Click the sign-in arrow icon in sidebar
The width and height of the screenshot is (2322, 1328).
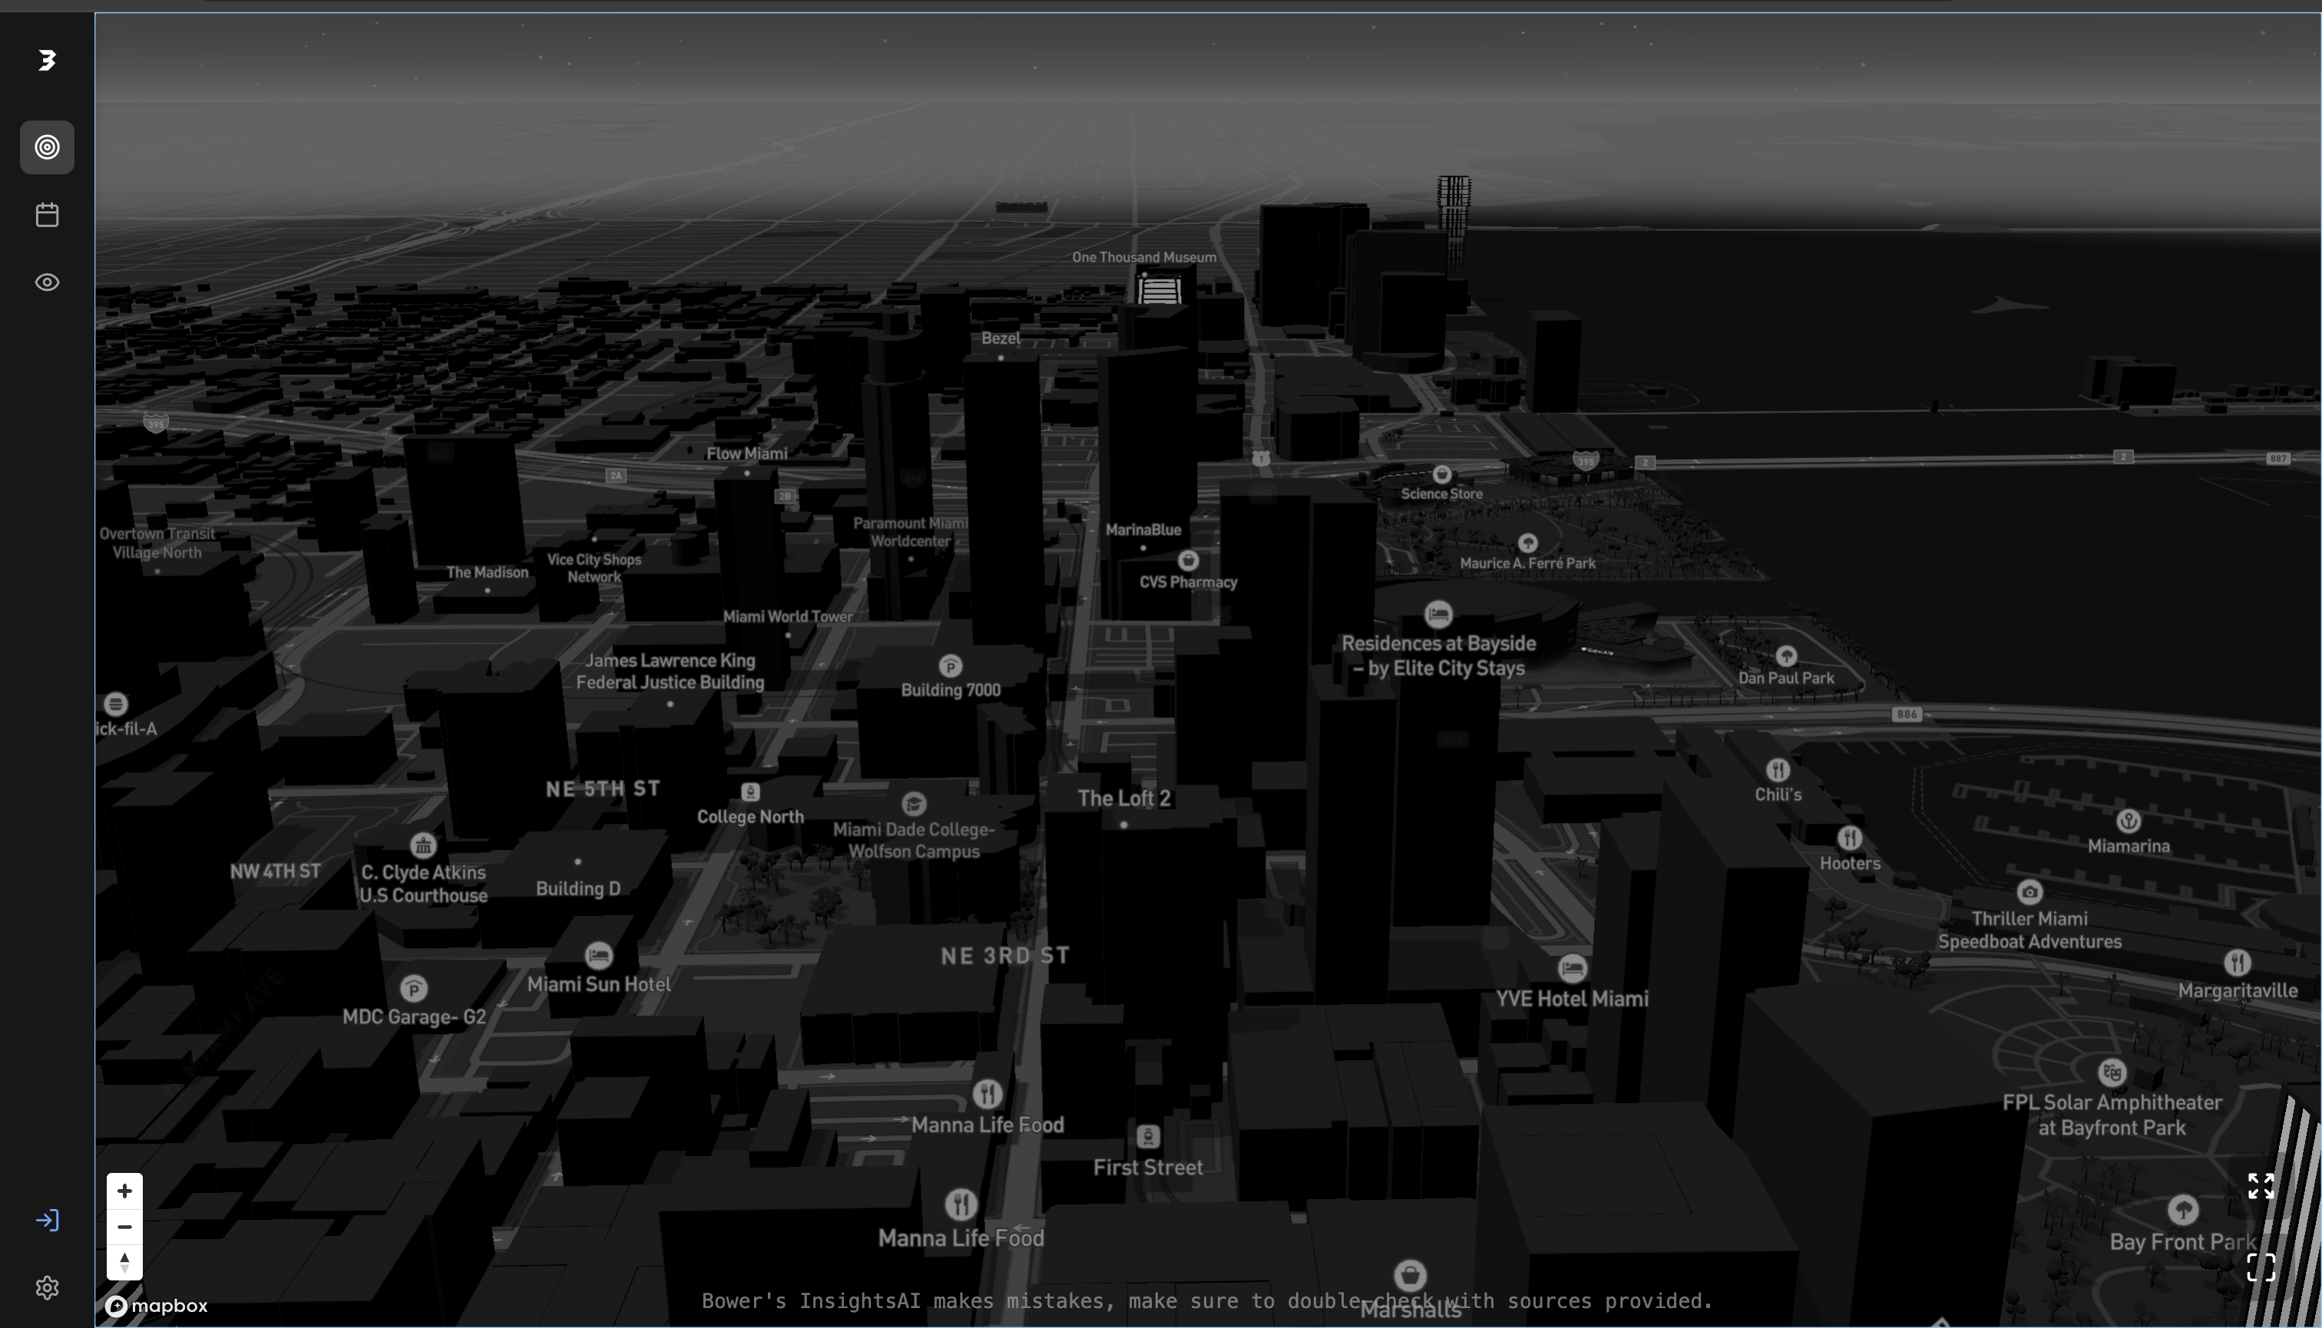coord(47,1220)
